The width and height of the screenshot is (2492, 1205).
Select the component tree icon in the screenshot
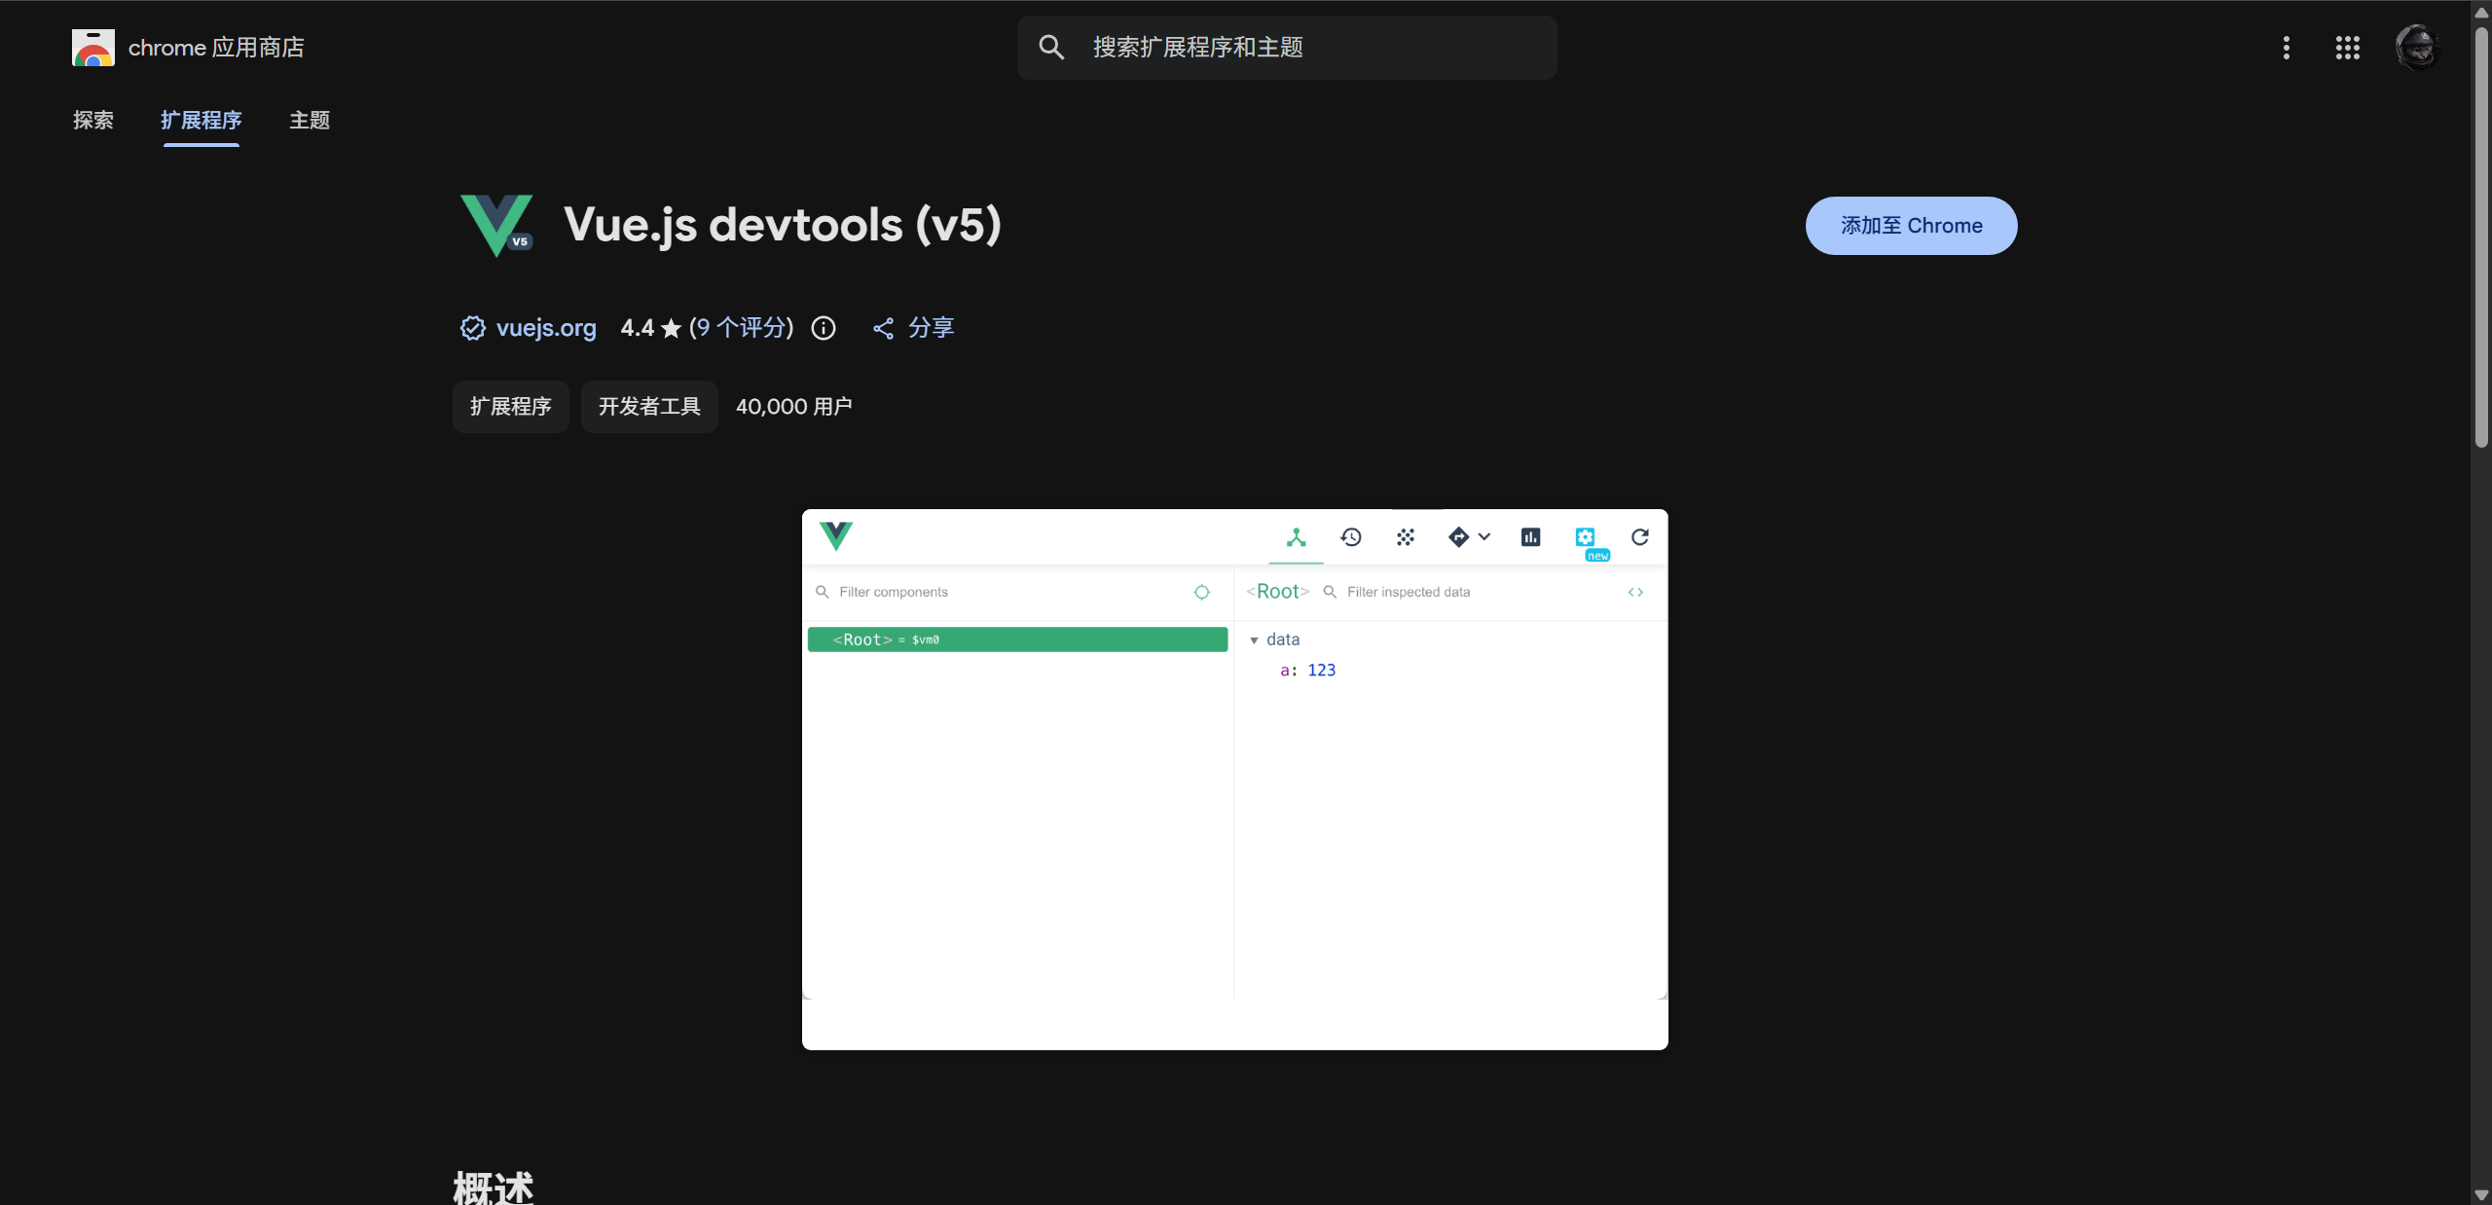click(x=1296, y=537)
